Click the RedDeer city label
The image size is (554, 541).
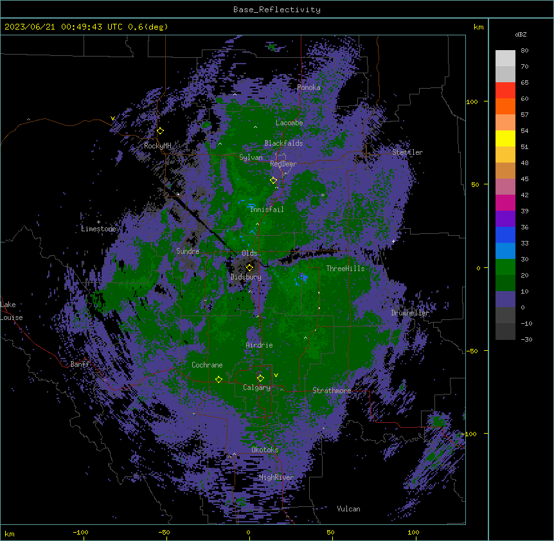283,164
